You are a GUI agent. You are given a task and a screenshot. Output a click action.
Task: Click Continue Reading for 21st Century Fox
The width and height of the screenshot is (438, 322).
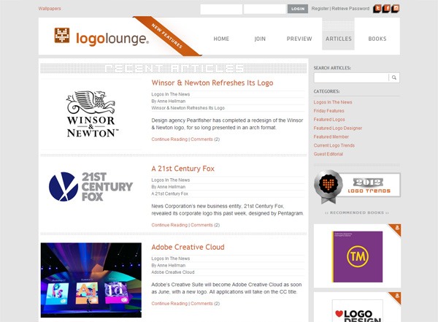click(169, 225)
